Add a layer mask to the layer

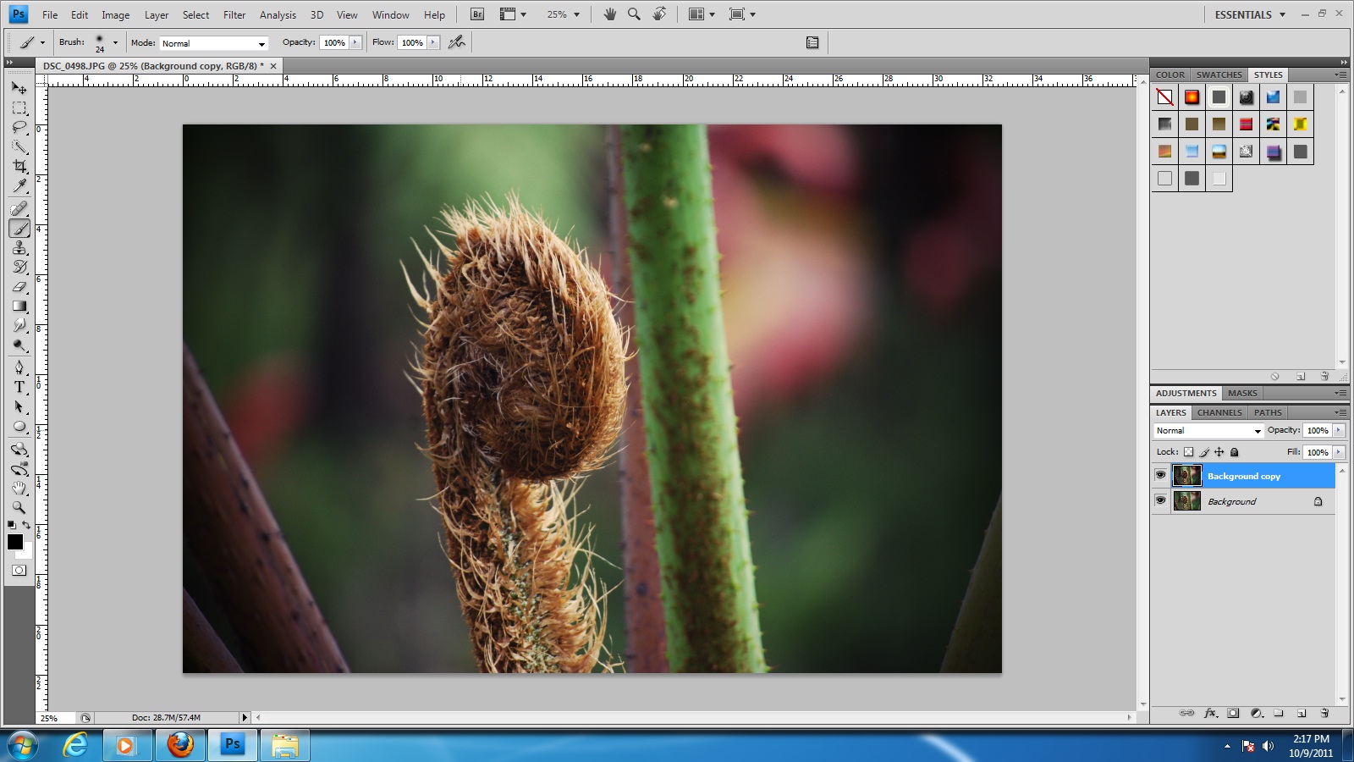(1233, 713)
